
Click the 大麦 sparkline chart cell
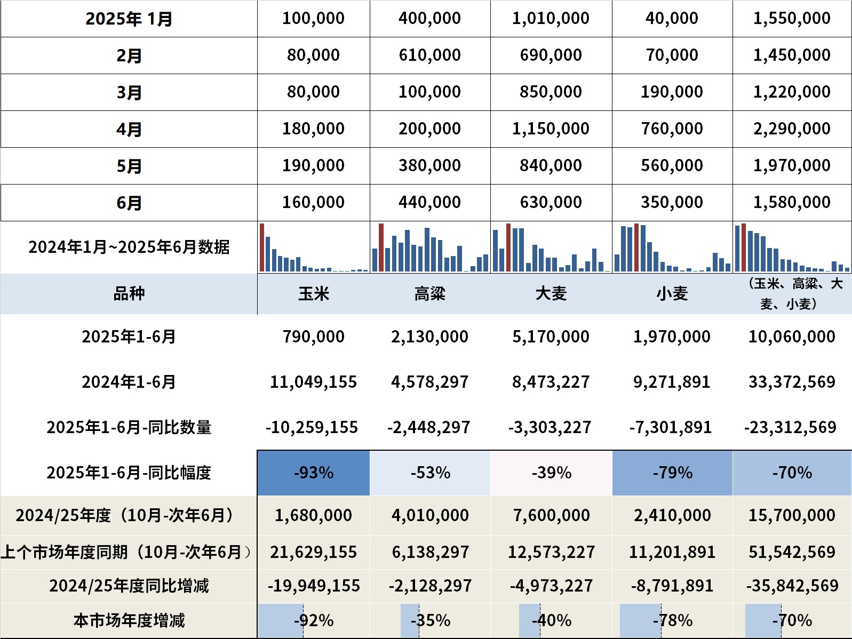pyautogui.click(x=551, y=247)
